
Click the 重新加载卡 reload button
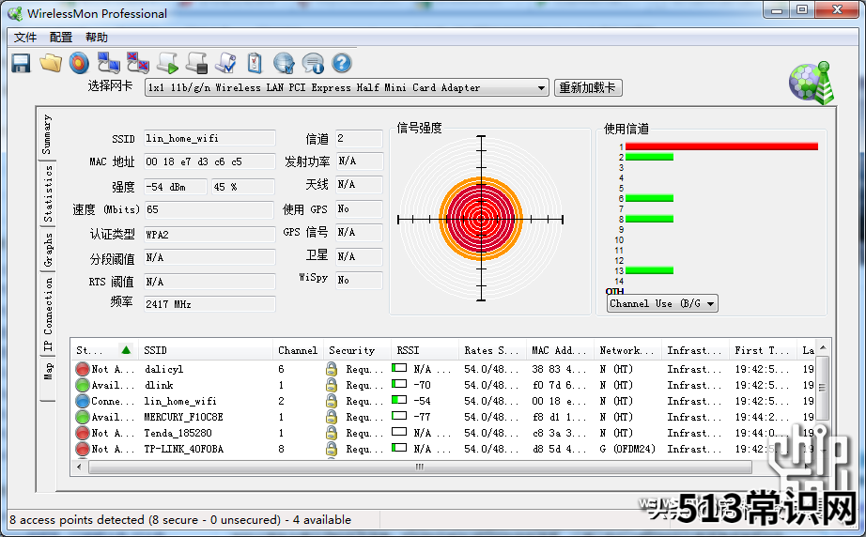pyautogui.click(x=588, y=87)
